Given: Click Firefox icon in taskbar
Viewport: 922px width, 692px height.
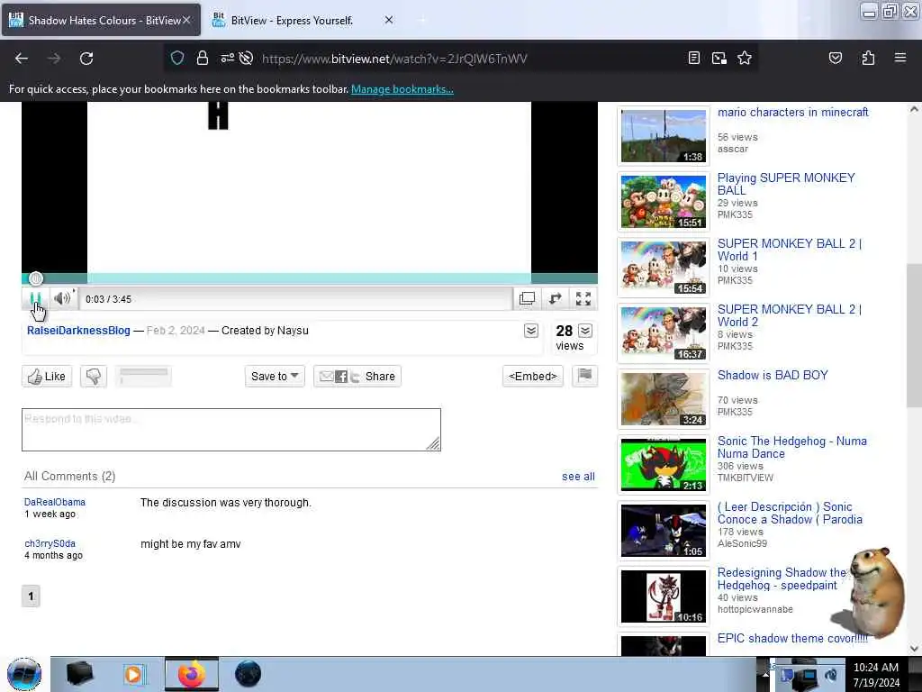Looking at the screenshot, I should click(192, 674).
